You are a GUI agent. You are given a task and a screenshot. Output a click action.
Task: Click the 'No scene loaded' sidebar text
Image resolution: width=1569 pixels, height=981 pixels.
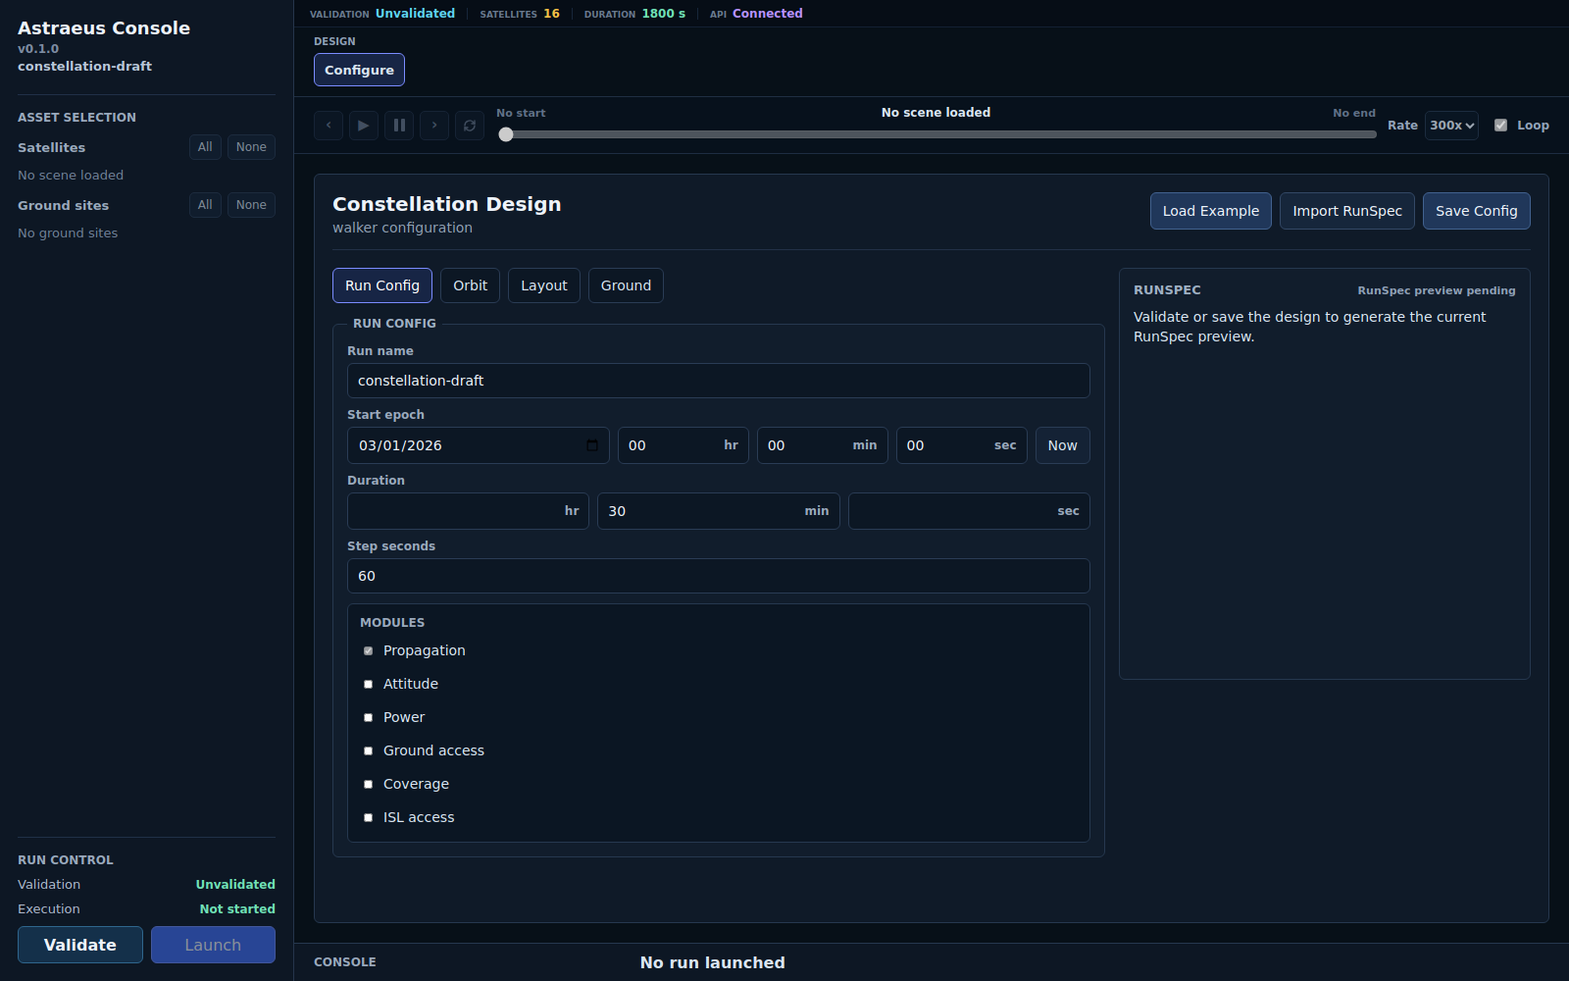(71, 176)
